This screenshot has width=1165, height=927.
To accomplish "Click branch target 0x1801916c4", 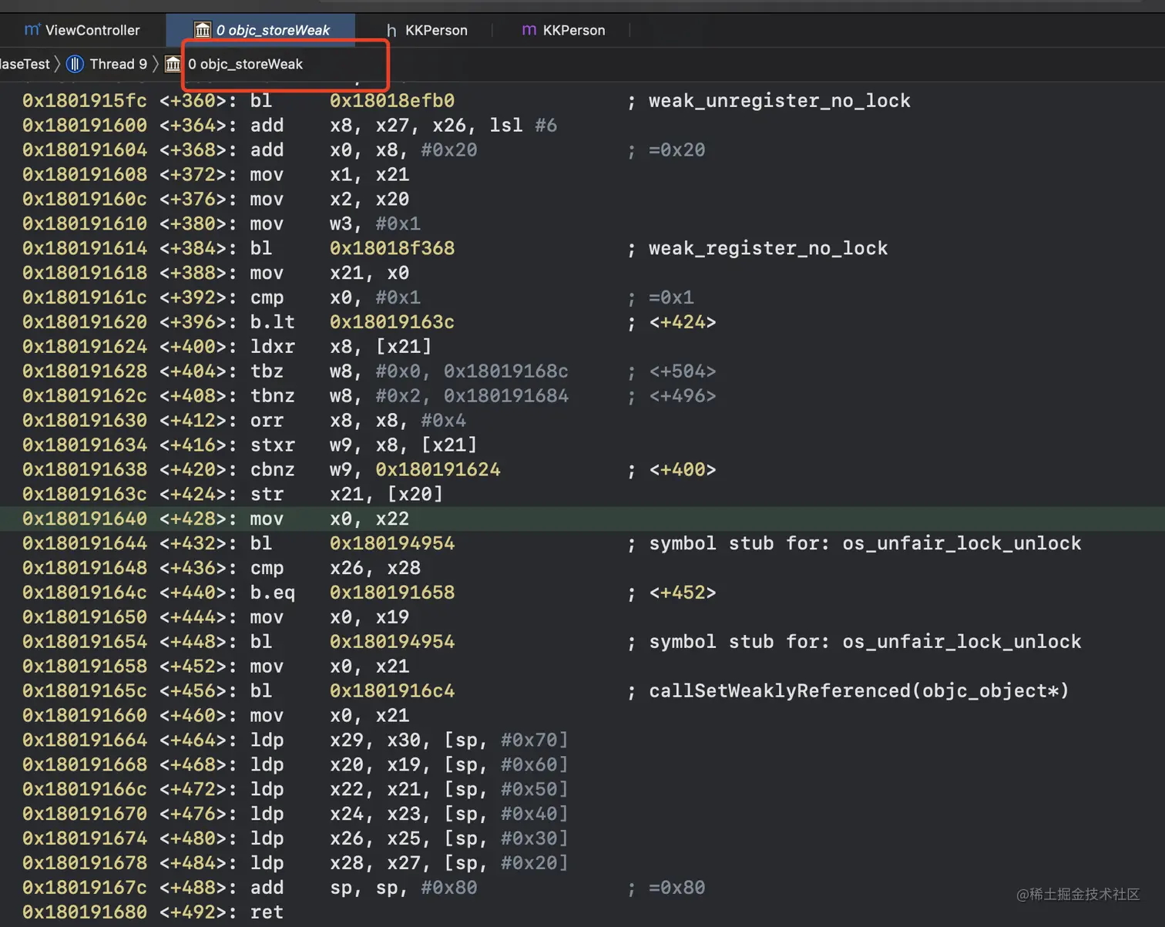I will [392, 691].
